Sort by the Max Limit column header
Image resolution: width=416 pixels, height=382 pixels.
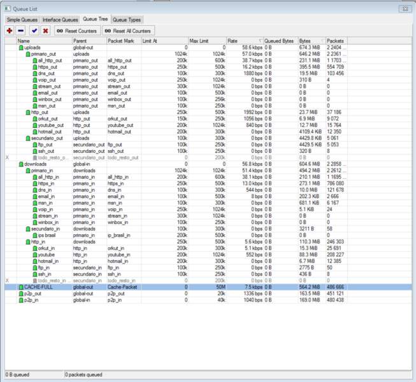[207, 41]
